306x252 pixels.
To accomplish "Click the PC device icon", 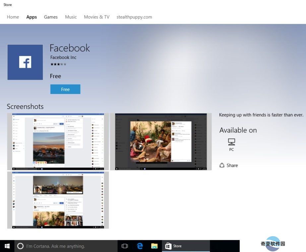I will pos(231,142).
